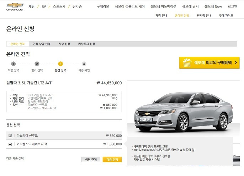This screenshot has height=176, width=244.
Task: Click 세이프티팩 전용 프론트 그릴 tooltip line
Action: pyautogui.click(x=150, y=146)
